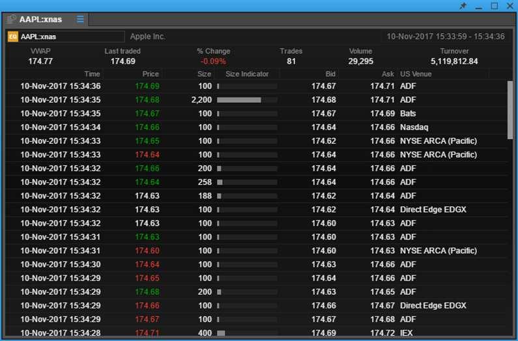Click the Time column header
Screen dimensions: 518x341
[x=92, y=74]
